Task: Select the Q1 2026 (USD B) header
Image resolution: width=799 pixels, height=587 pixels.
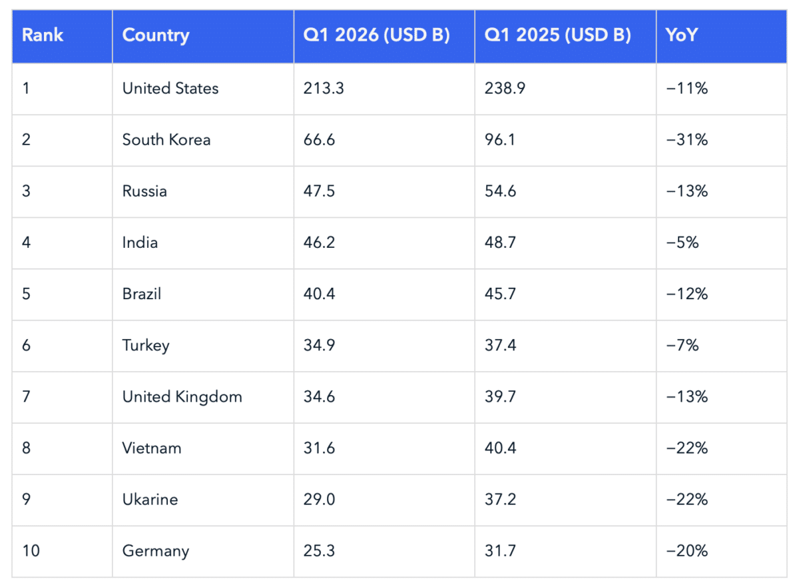Action: (x=377, y=35)
